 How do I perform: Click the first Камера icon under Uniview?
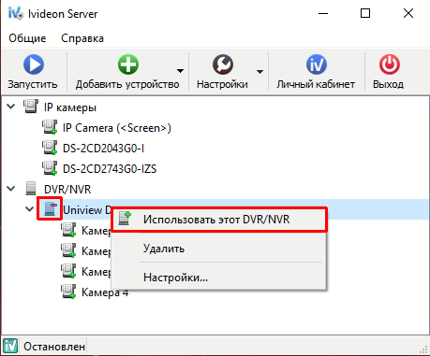[x=68, y=230]
